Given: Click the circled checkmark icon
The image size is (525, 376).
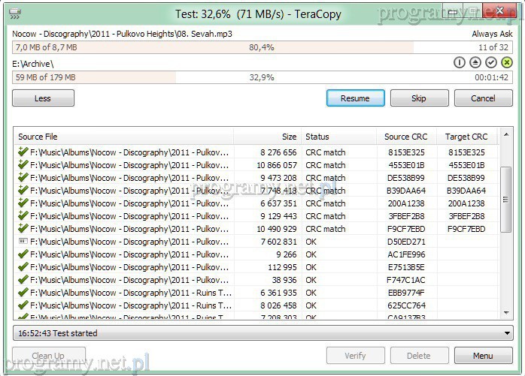Looking at the screenshot, I should tap(491, 63).
